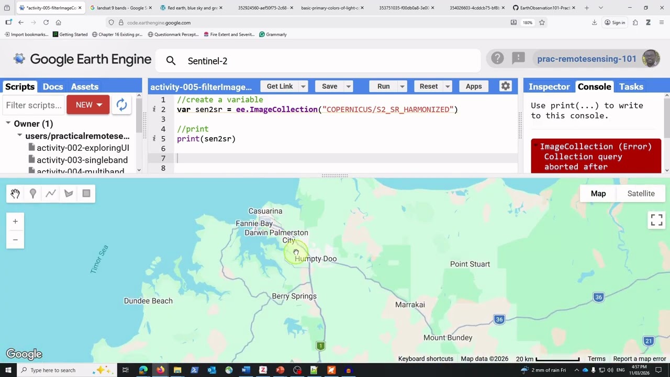Click the info marker on code line 2
The image size is (670, 377).
154,109
